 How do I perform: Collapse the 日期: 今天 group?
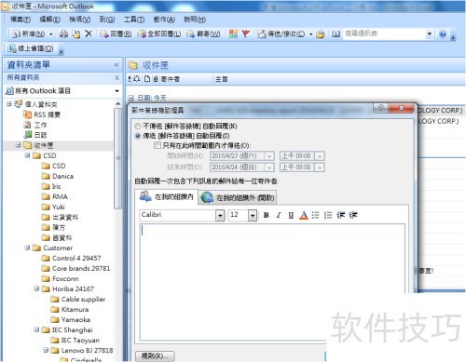[x=130, y=98]
